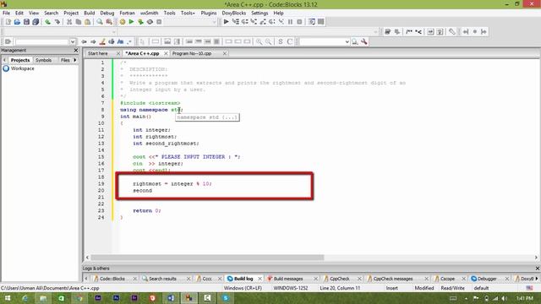This screenshot has height=304, width=541.
Task: Click the Cut scissors icon
Action: pos(69,22)
